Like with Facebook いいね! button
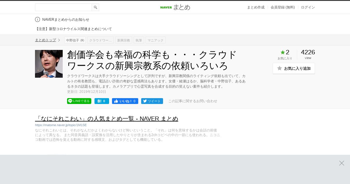The width and height of the screenshot is (350, 184). click(x=125, y=101)
